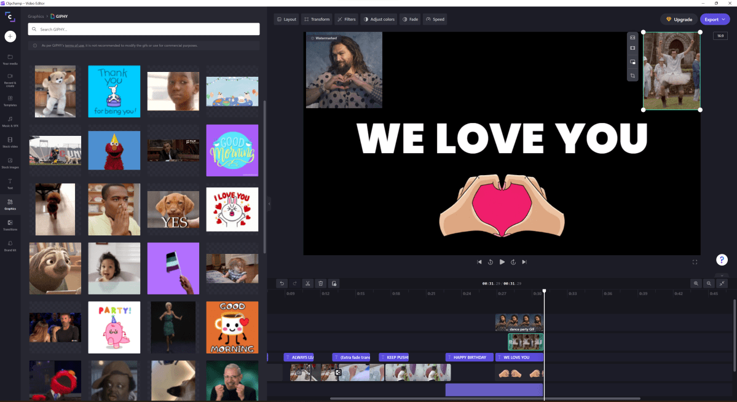Open the Adjust colors tab
This screenshot has height=402, width=737.
click(x=379, y=20)
